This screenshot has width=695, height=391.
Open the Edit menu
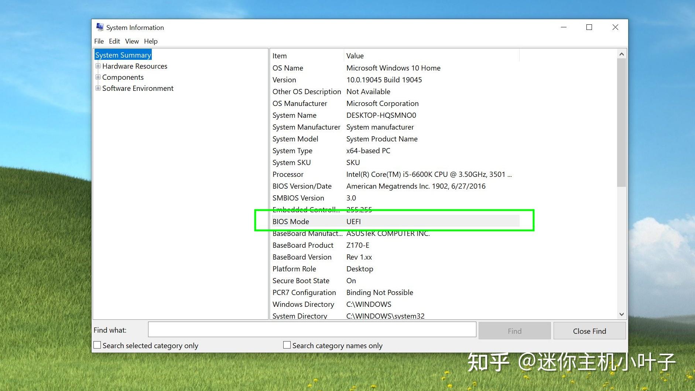coord(114,41)
